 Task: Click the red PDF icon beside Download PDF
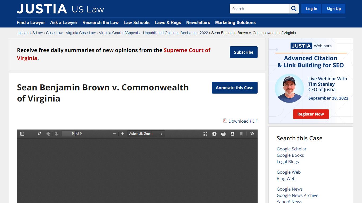225,121
